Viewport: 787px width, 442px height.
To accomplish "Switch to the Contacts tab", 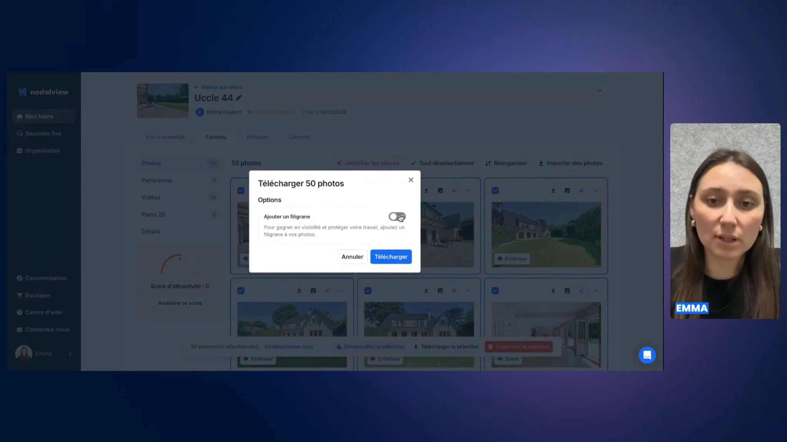I will pyautogui.click(x=300, y=137).
